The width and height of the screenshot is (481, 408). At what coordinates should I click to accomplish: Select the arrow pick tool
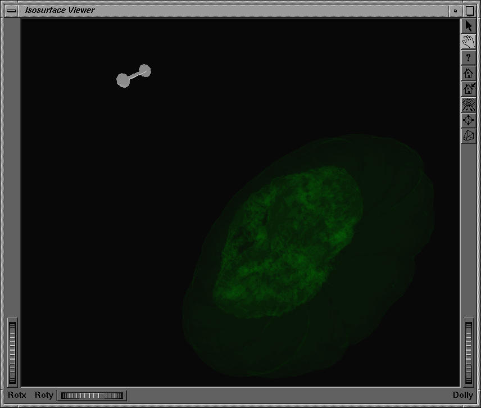point(469,26)
